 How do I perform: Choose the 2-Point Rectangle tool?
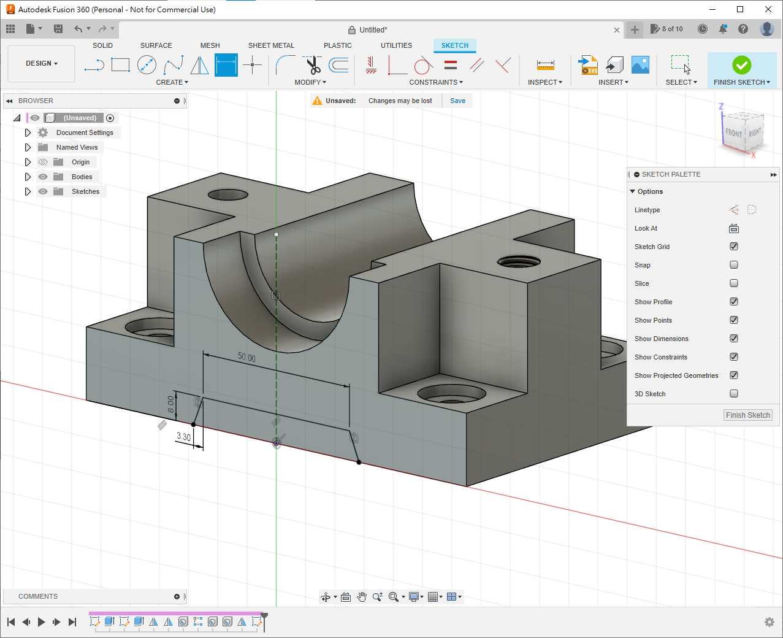(121, 65)
